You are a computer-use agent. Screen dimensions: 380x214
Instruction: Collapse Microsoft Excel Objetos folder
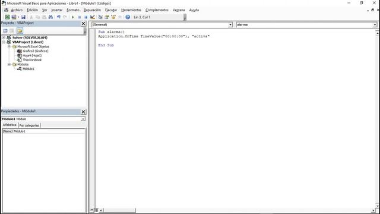9,46
